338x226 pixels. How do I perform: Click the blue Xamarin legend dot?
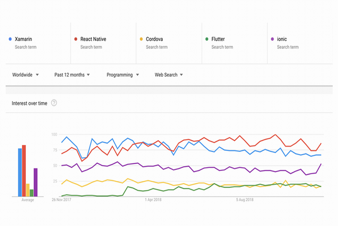(11, 39)
